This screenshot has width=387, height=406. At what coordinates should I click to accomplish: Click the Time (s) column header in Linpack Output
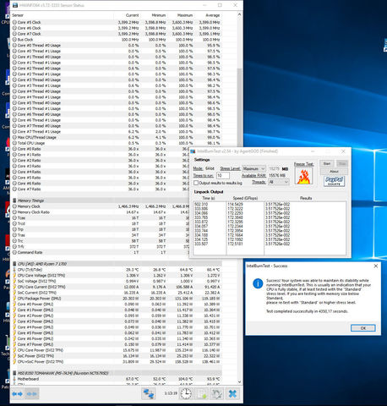(x=209, y=198)
